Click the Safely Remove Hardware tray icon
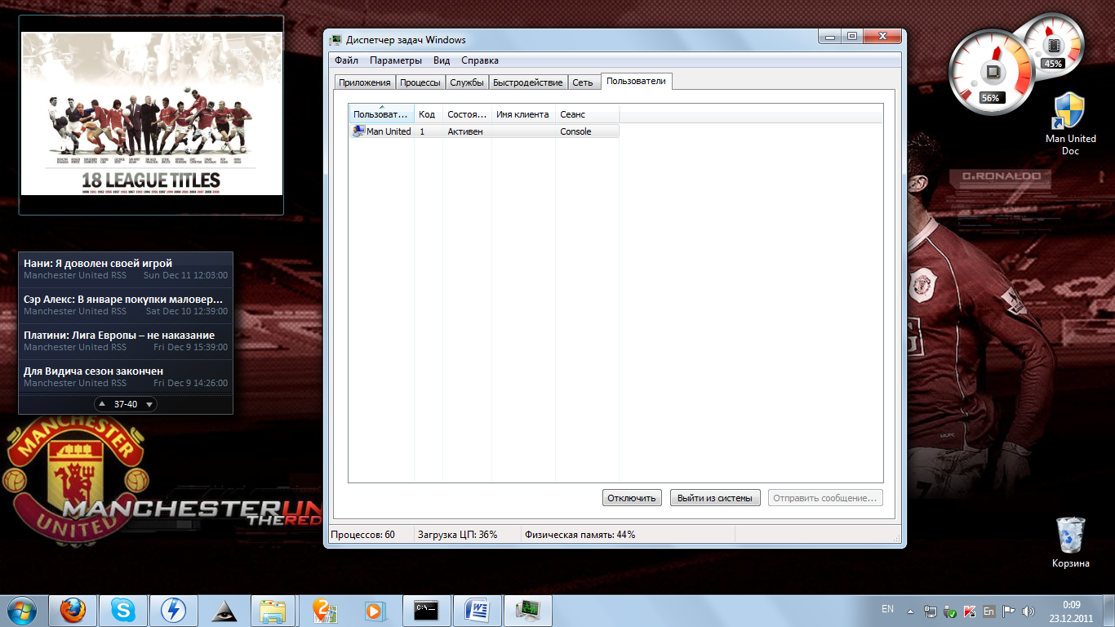Image resolution: width=1115 pixels, height=627 pixels. point(950,611)
